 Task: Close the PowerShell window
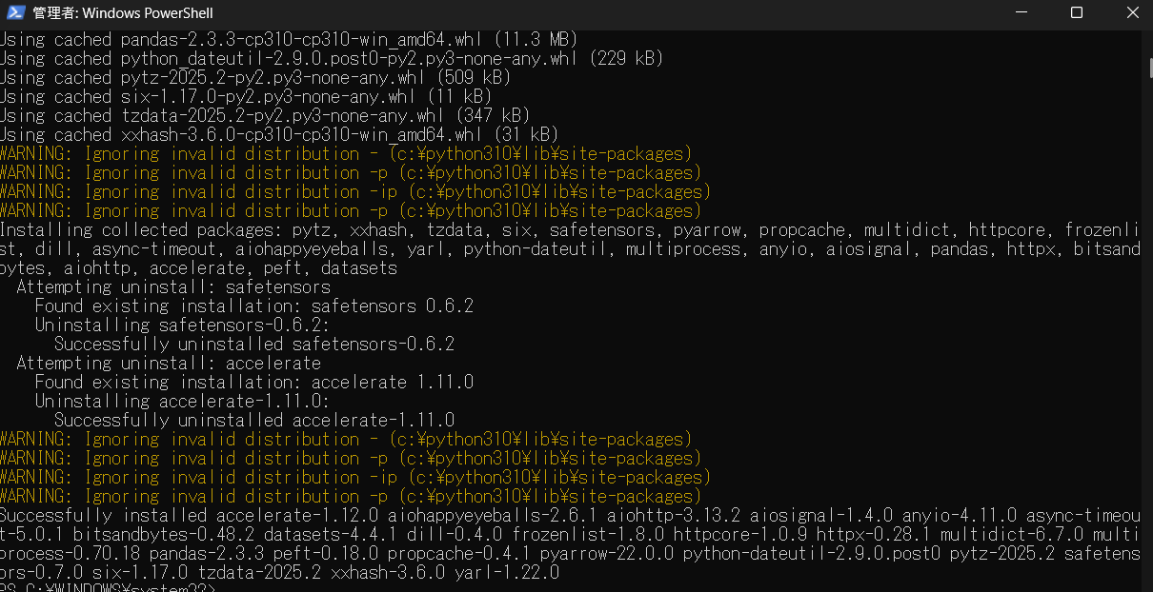click(x=1130, y=13)
